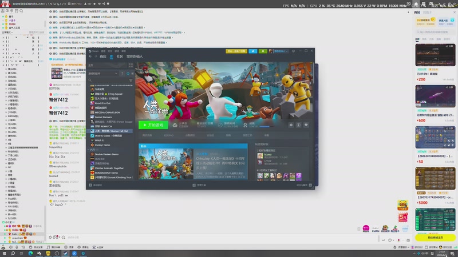458x257 pixels.
Task: Click the Steam icon in Windows taskbar
Action: pyautogui.click(x=65, y=254)
